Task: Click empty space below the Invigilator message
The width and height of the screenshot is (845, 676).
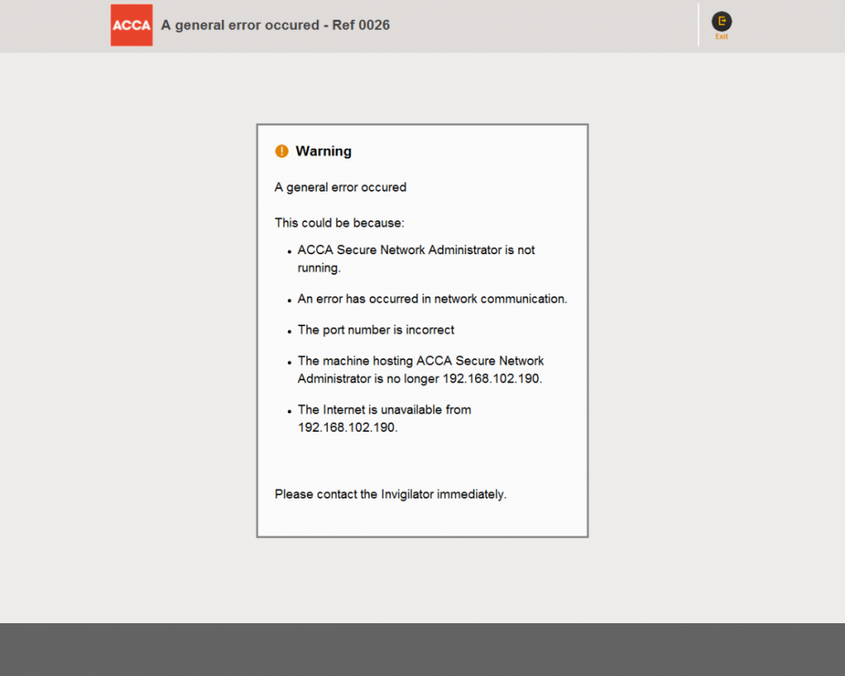Action: (x=422, y=520)
